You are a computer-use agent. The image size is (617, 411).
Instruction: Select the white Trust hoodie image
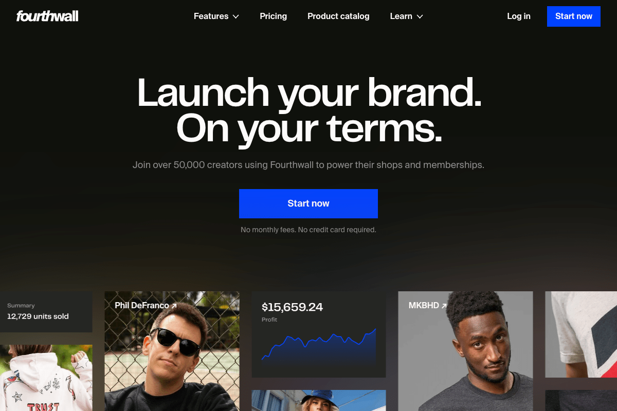[x=46, y=378]
